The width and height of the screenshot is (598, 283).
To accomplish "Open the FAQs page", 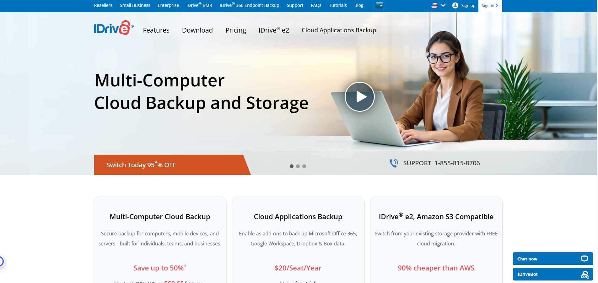I will pyautogui.click(x=316, y=5).
